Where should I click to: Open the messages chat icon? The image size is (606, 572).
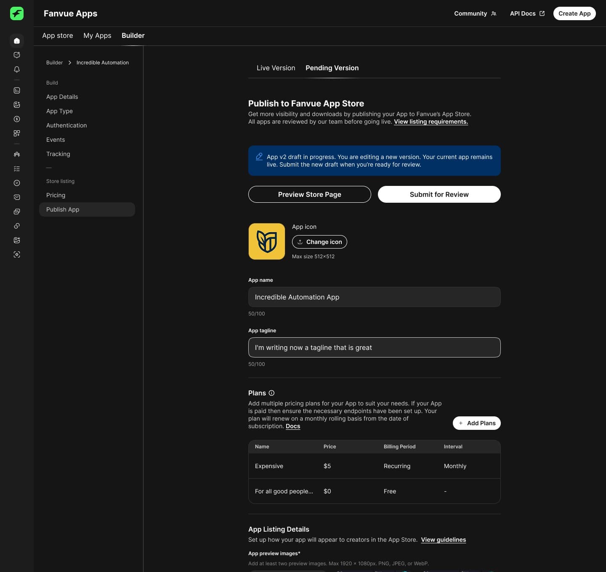point(17,55)
